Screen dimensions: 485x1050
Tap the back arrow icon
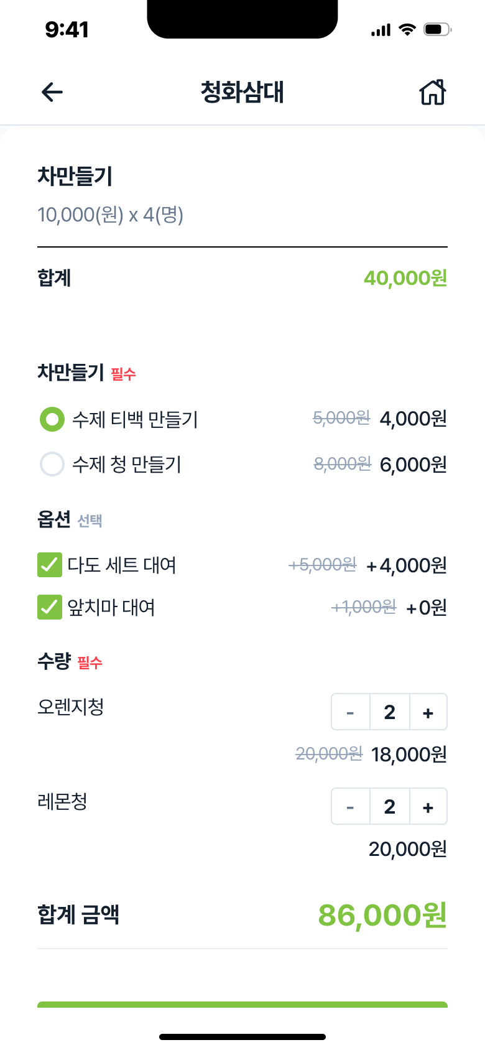pyautogui.click(x=52, y=93)
